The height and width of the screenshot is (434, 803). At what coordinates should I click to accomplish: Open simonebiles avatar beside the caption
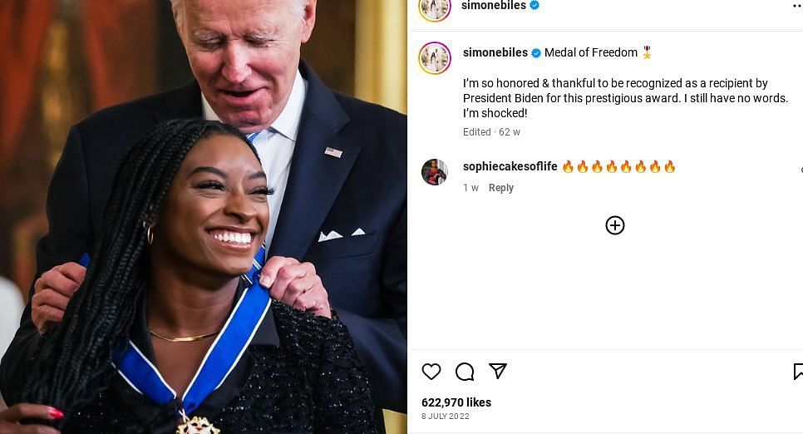tap(434, 58)
